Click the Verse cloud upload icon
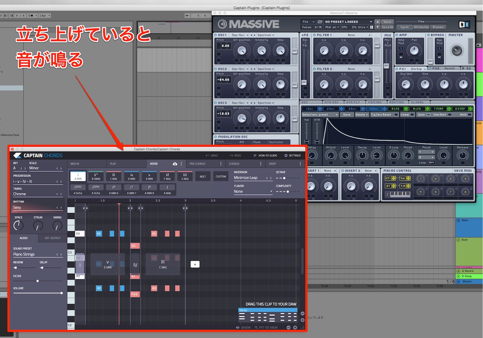Image resolution: width=483 pixels, height=338 pixels. (x=175, y=164)
